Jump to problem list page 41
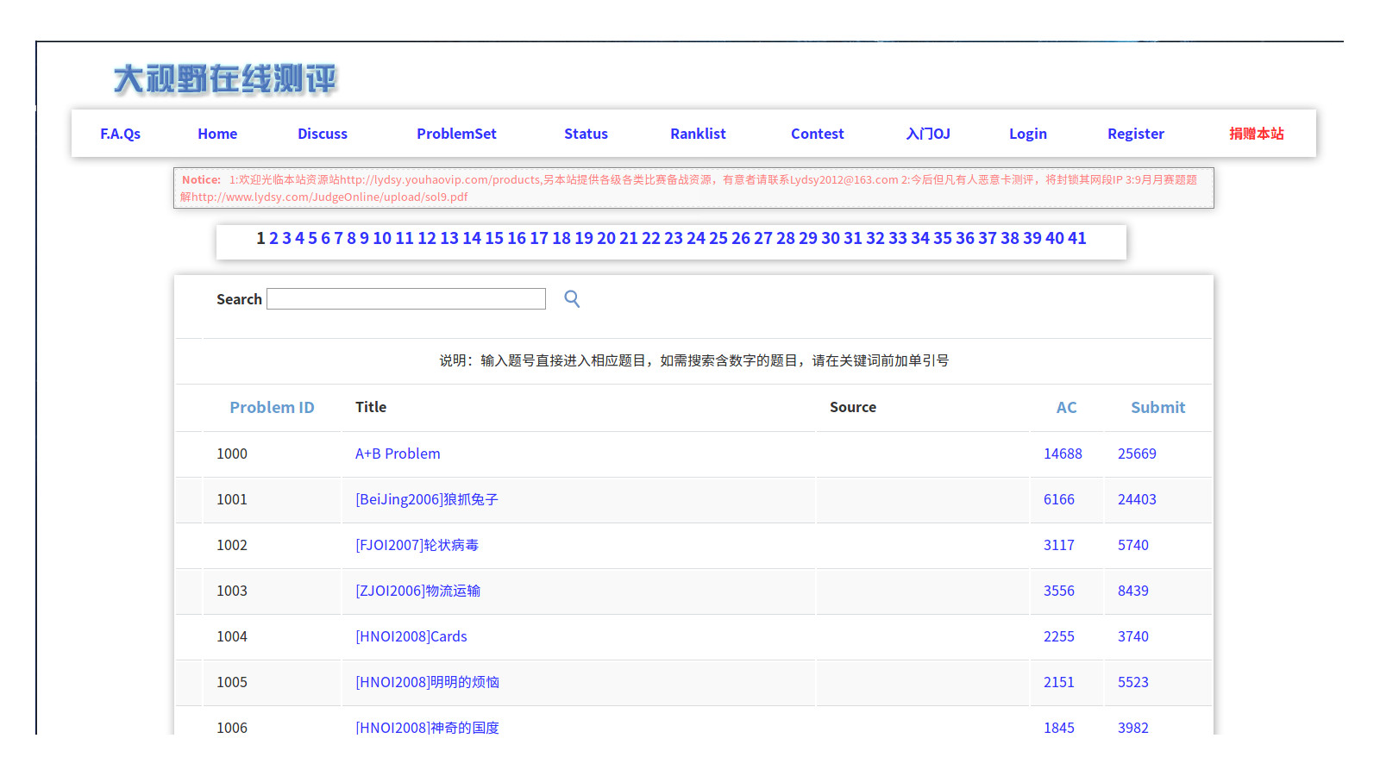 (1077, 239)
